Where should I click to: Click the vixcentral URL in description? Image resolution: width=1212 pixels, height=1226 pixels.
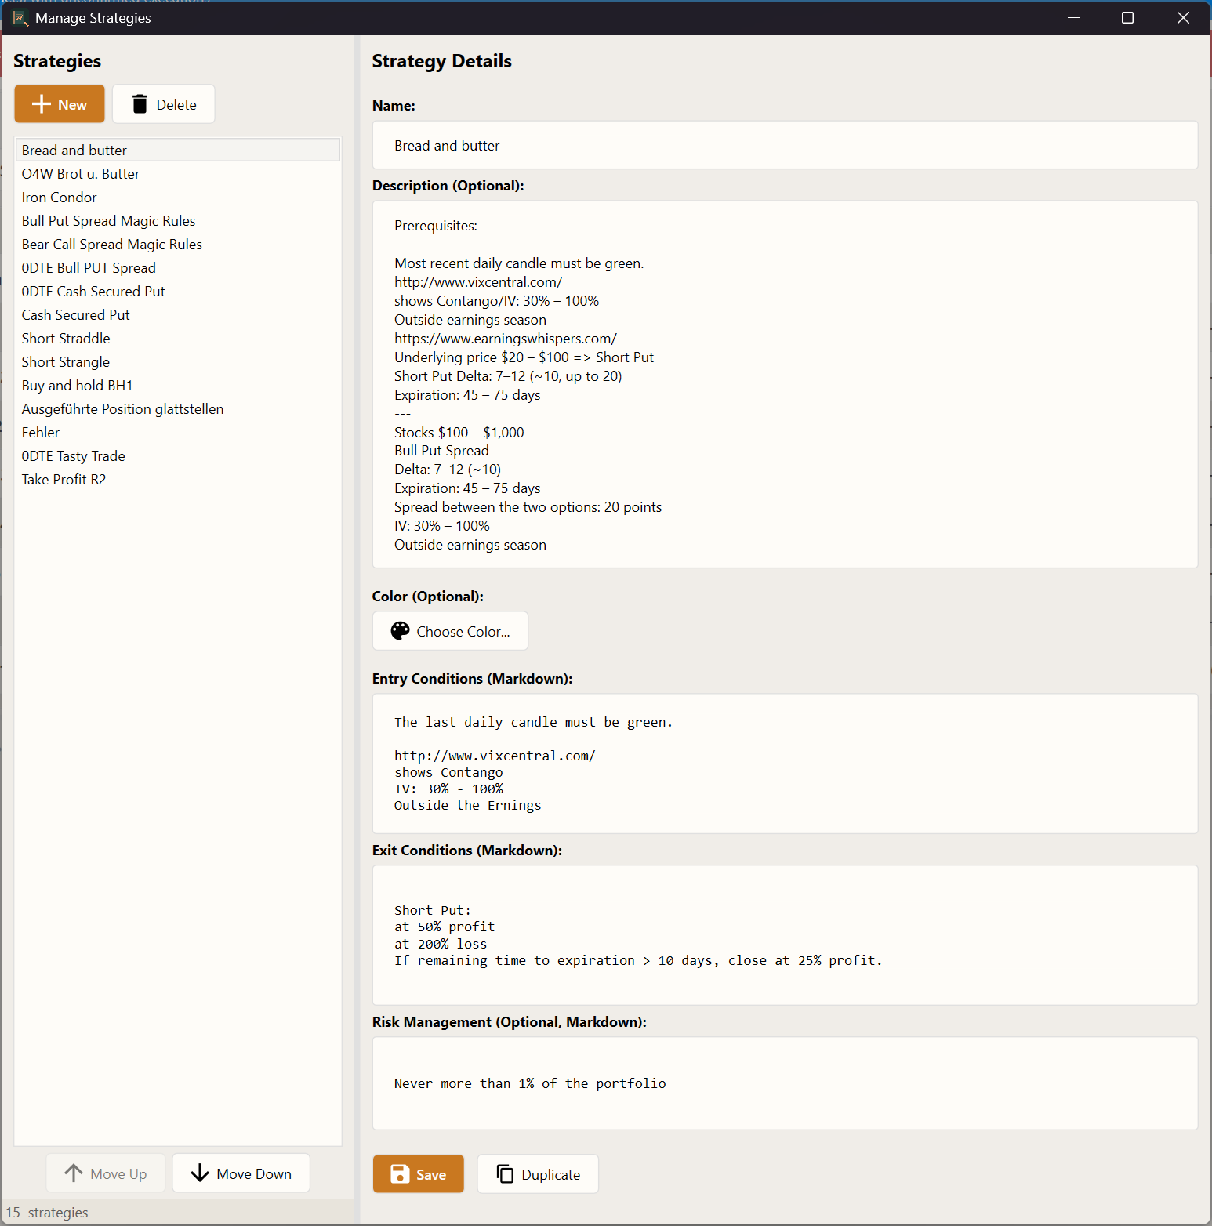coord(478,282)
